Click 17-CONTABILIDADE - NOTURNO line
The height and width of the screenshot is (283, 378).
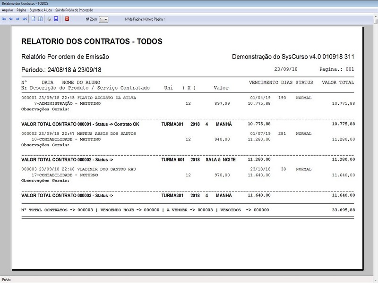(65, 175)
